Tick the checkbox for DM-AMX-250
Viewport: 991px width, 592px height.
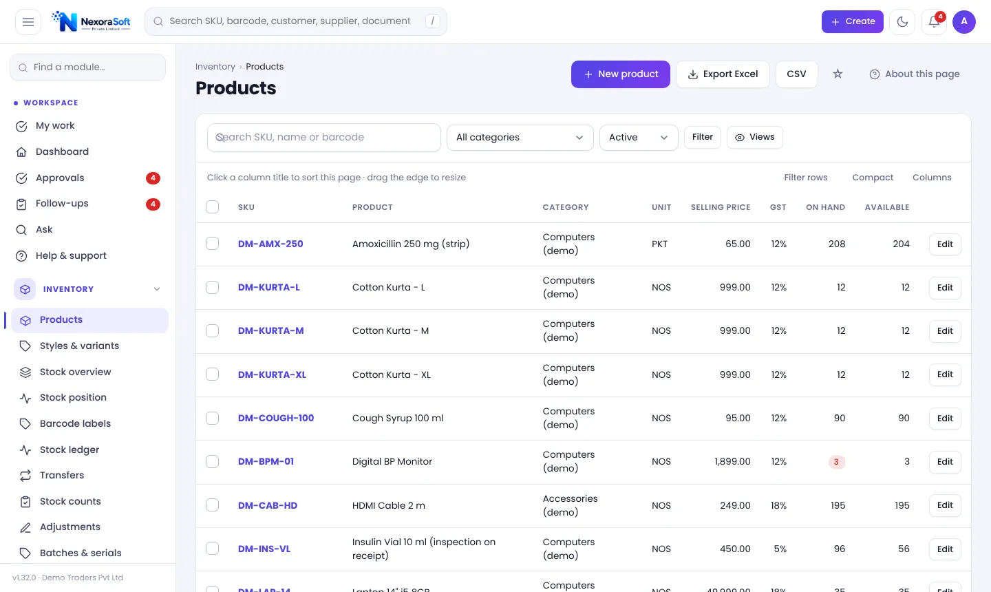[213, 244]
